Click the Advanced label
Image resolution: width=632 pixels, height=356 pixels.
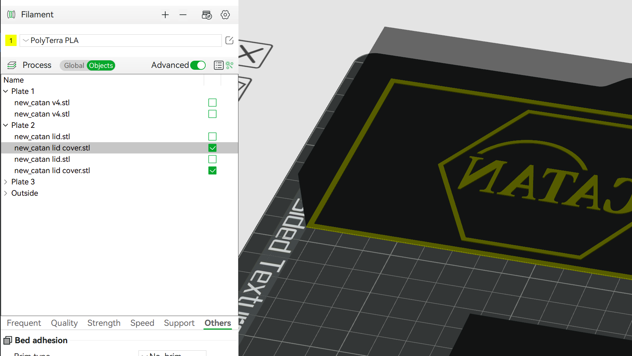170,65
